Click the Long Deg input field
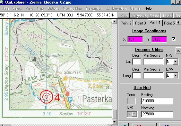This screenshot has height=126, width=181. [x=137, y=76]
